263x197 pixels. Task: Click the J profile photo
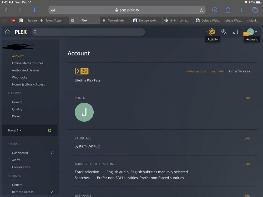tap(84, 112)
